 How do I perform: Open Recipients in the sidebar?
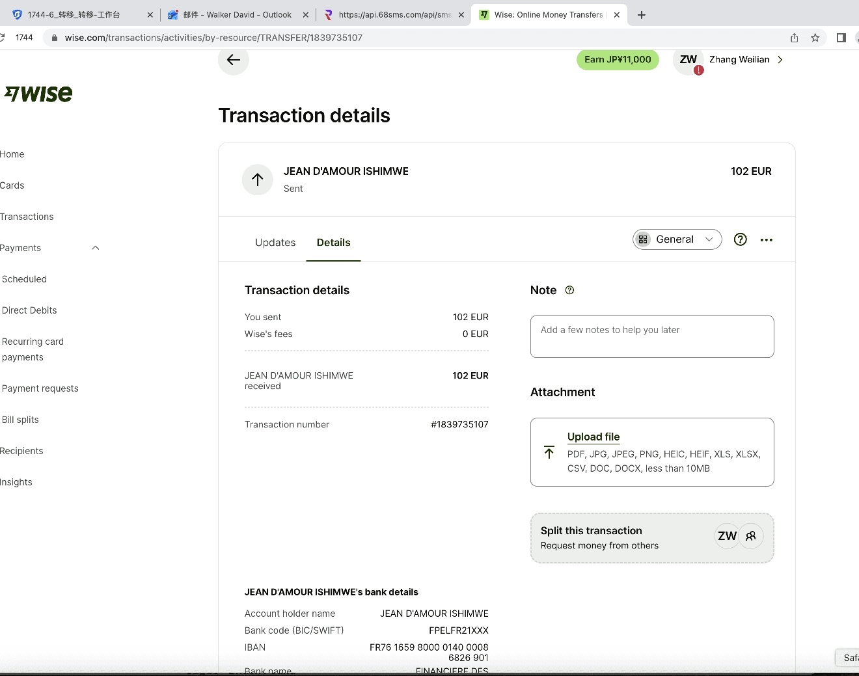coord(22,451)
